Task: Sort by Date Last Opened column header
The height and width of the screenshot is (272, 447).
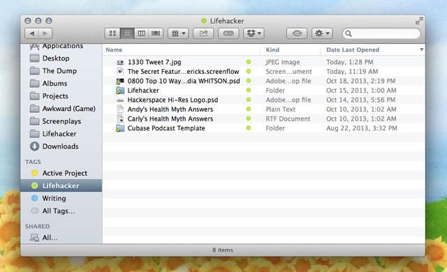Action: click(353, 50)
